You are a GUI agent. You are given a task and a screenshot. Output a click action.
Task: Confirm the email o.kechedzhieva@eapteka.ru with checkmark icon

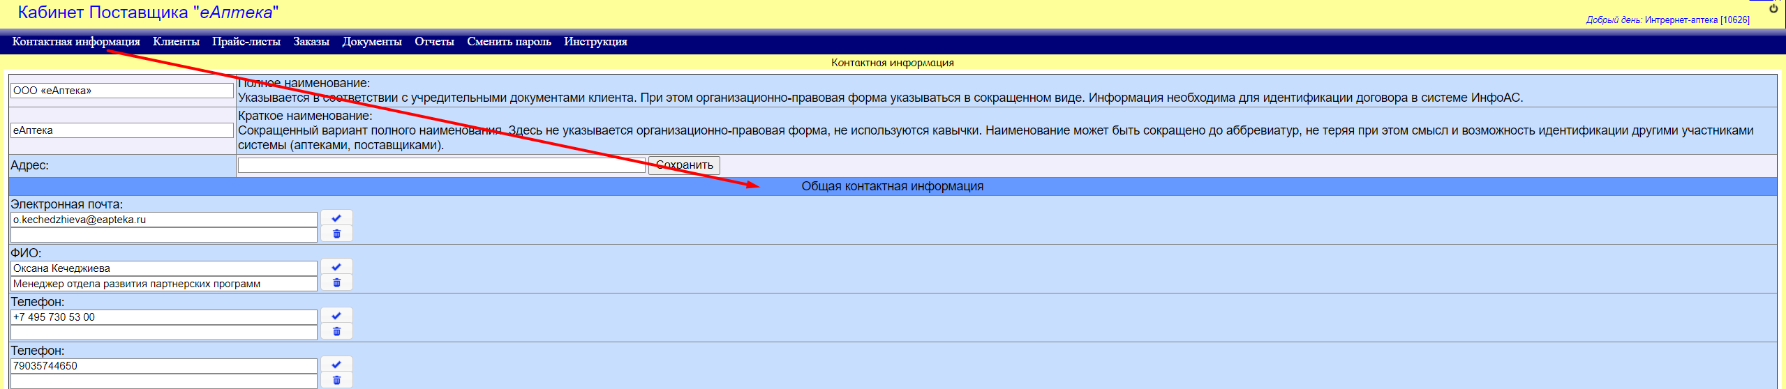336,218
